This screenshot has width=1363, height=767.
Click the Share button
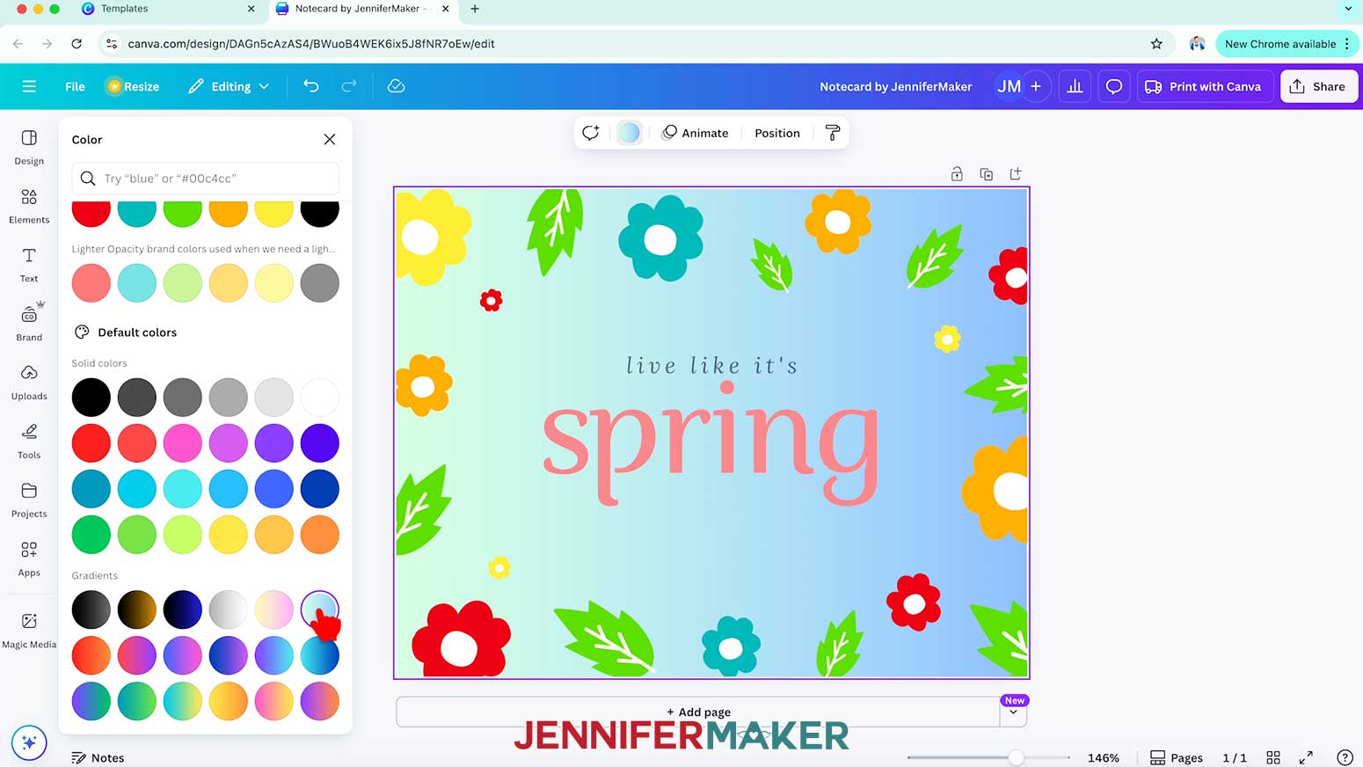tap(1318, 86)
